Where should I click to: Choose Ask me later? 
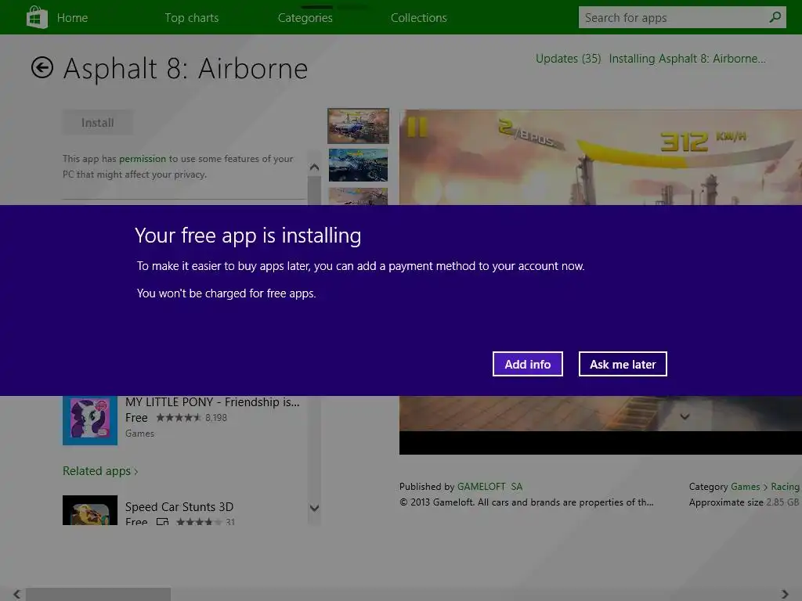623,364
